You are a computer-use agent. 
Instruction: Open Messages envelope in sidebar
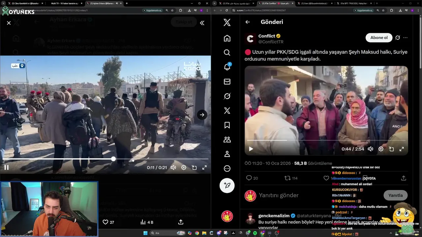pyautogui.click(x=227, y=82)
